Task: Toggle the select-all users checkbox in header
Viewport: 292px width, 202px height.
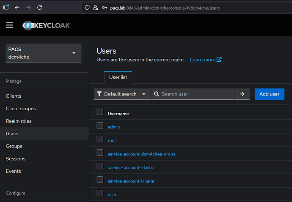Action: 100,112
